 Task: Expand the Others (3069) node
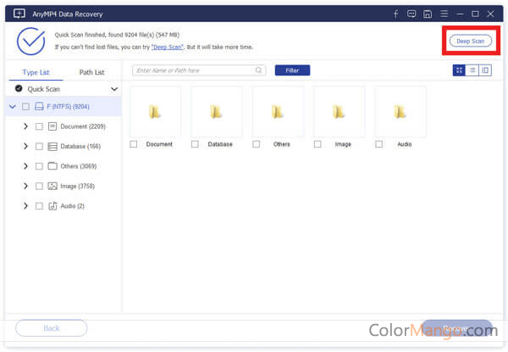click(25, 166)
